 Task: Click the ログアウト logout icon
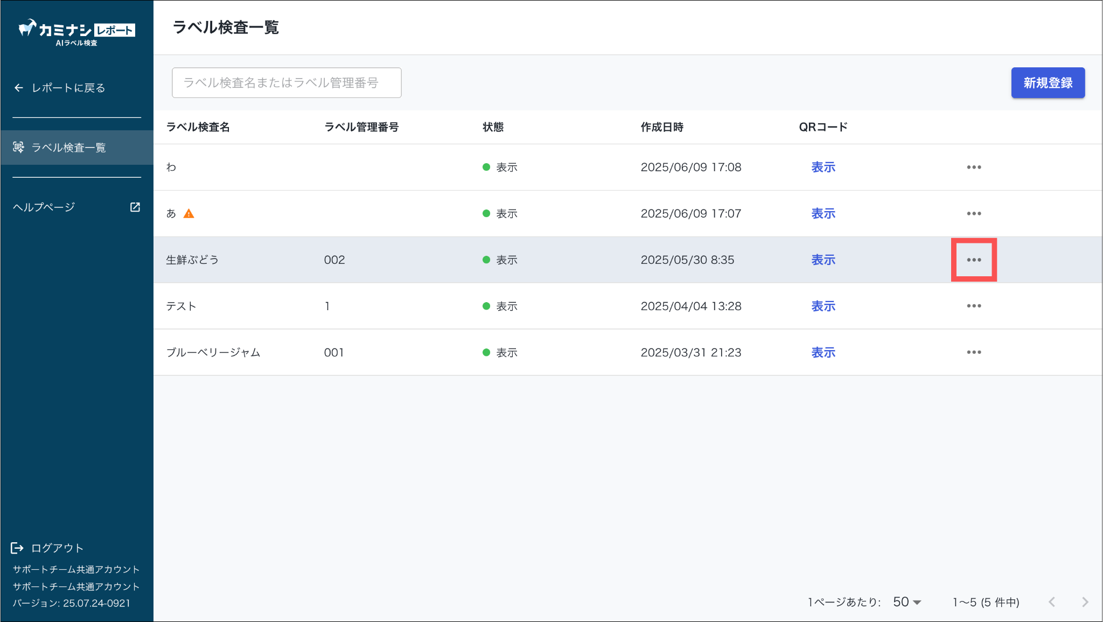click(x=17, y=548)
